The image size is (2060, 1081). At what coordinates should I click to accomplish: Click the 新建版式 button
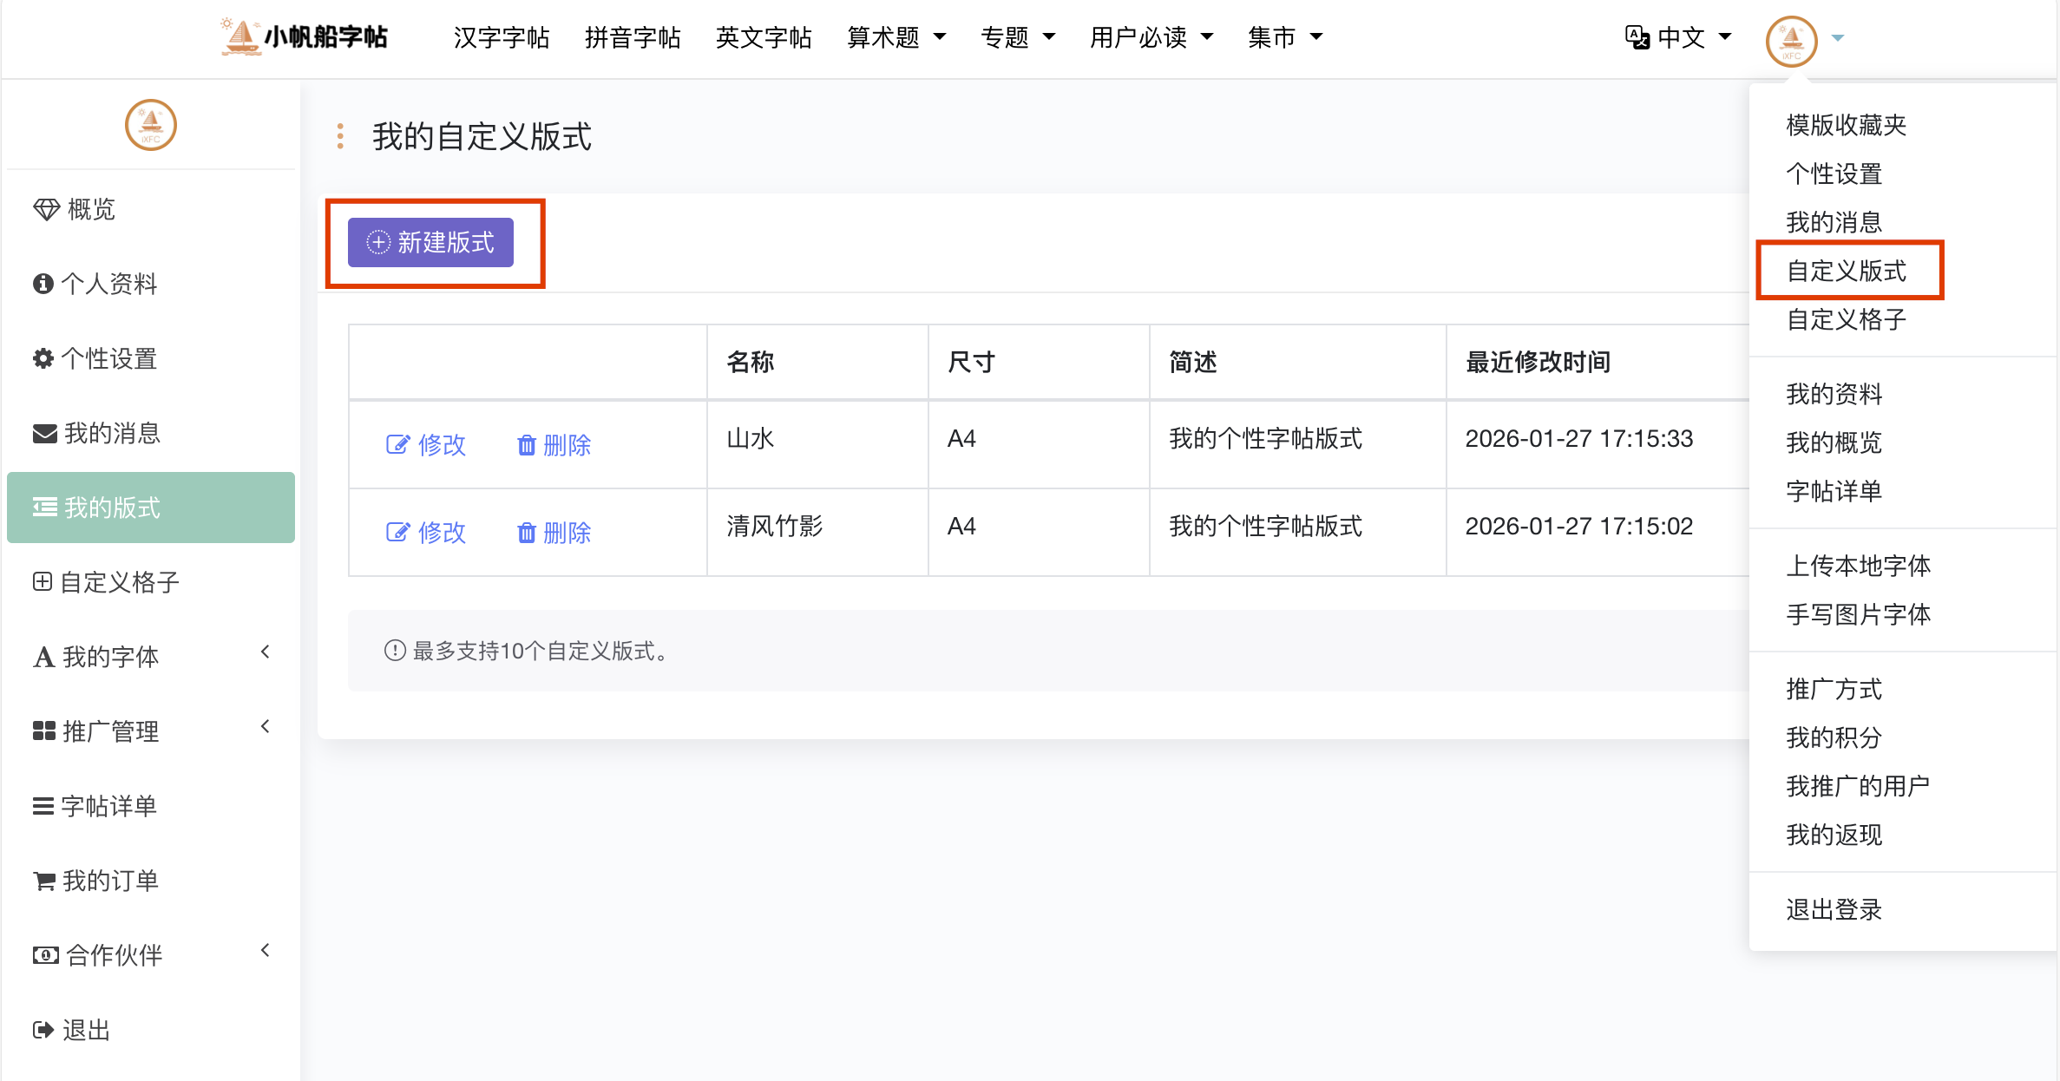click(430, 242)
